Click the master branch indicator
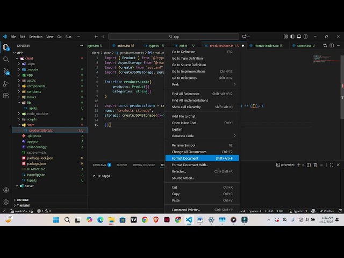Viewport: 344px width, 258px height. tap(20, 211)
